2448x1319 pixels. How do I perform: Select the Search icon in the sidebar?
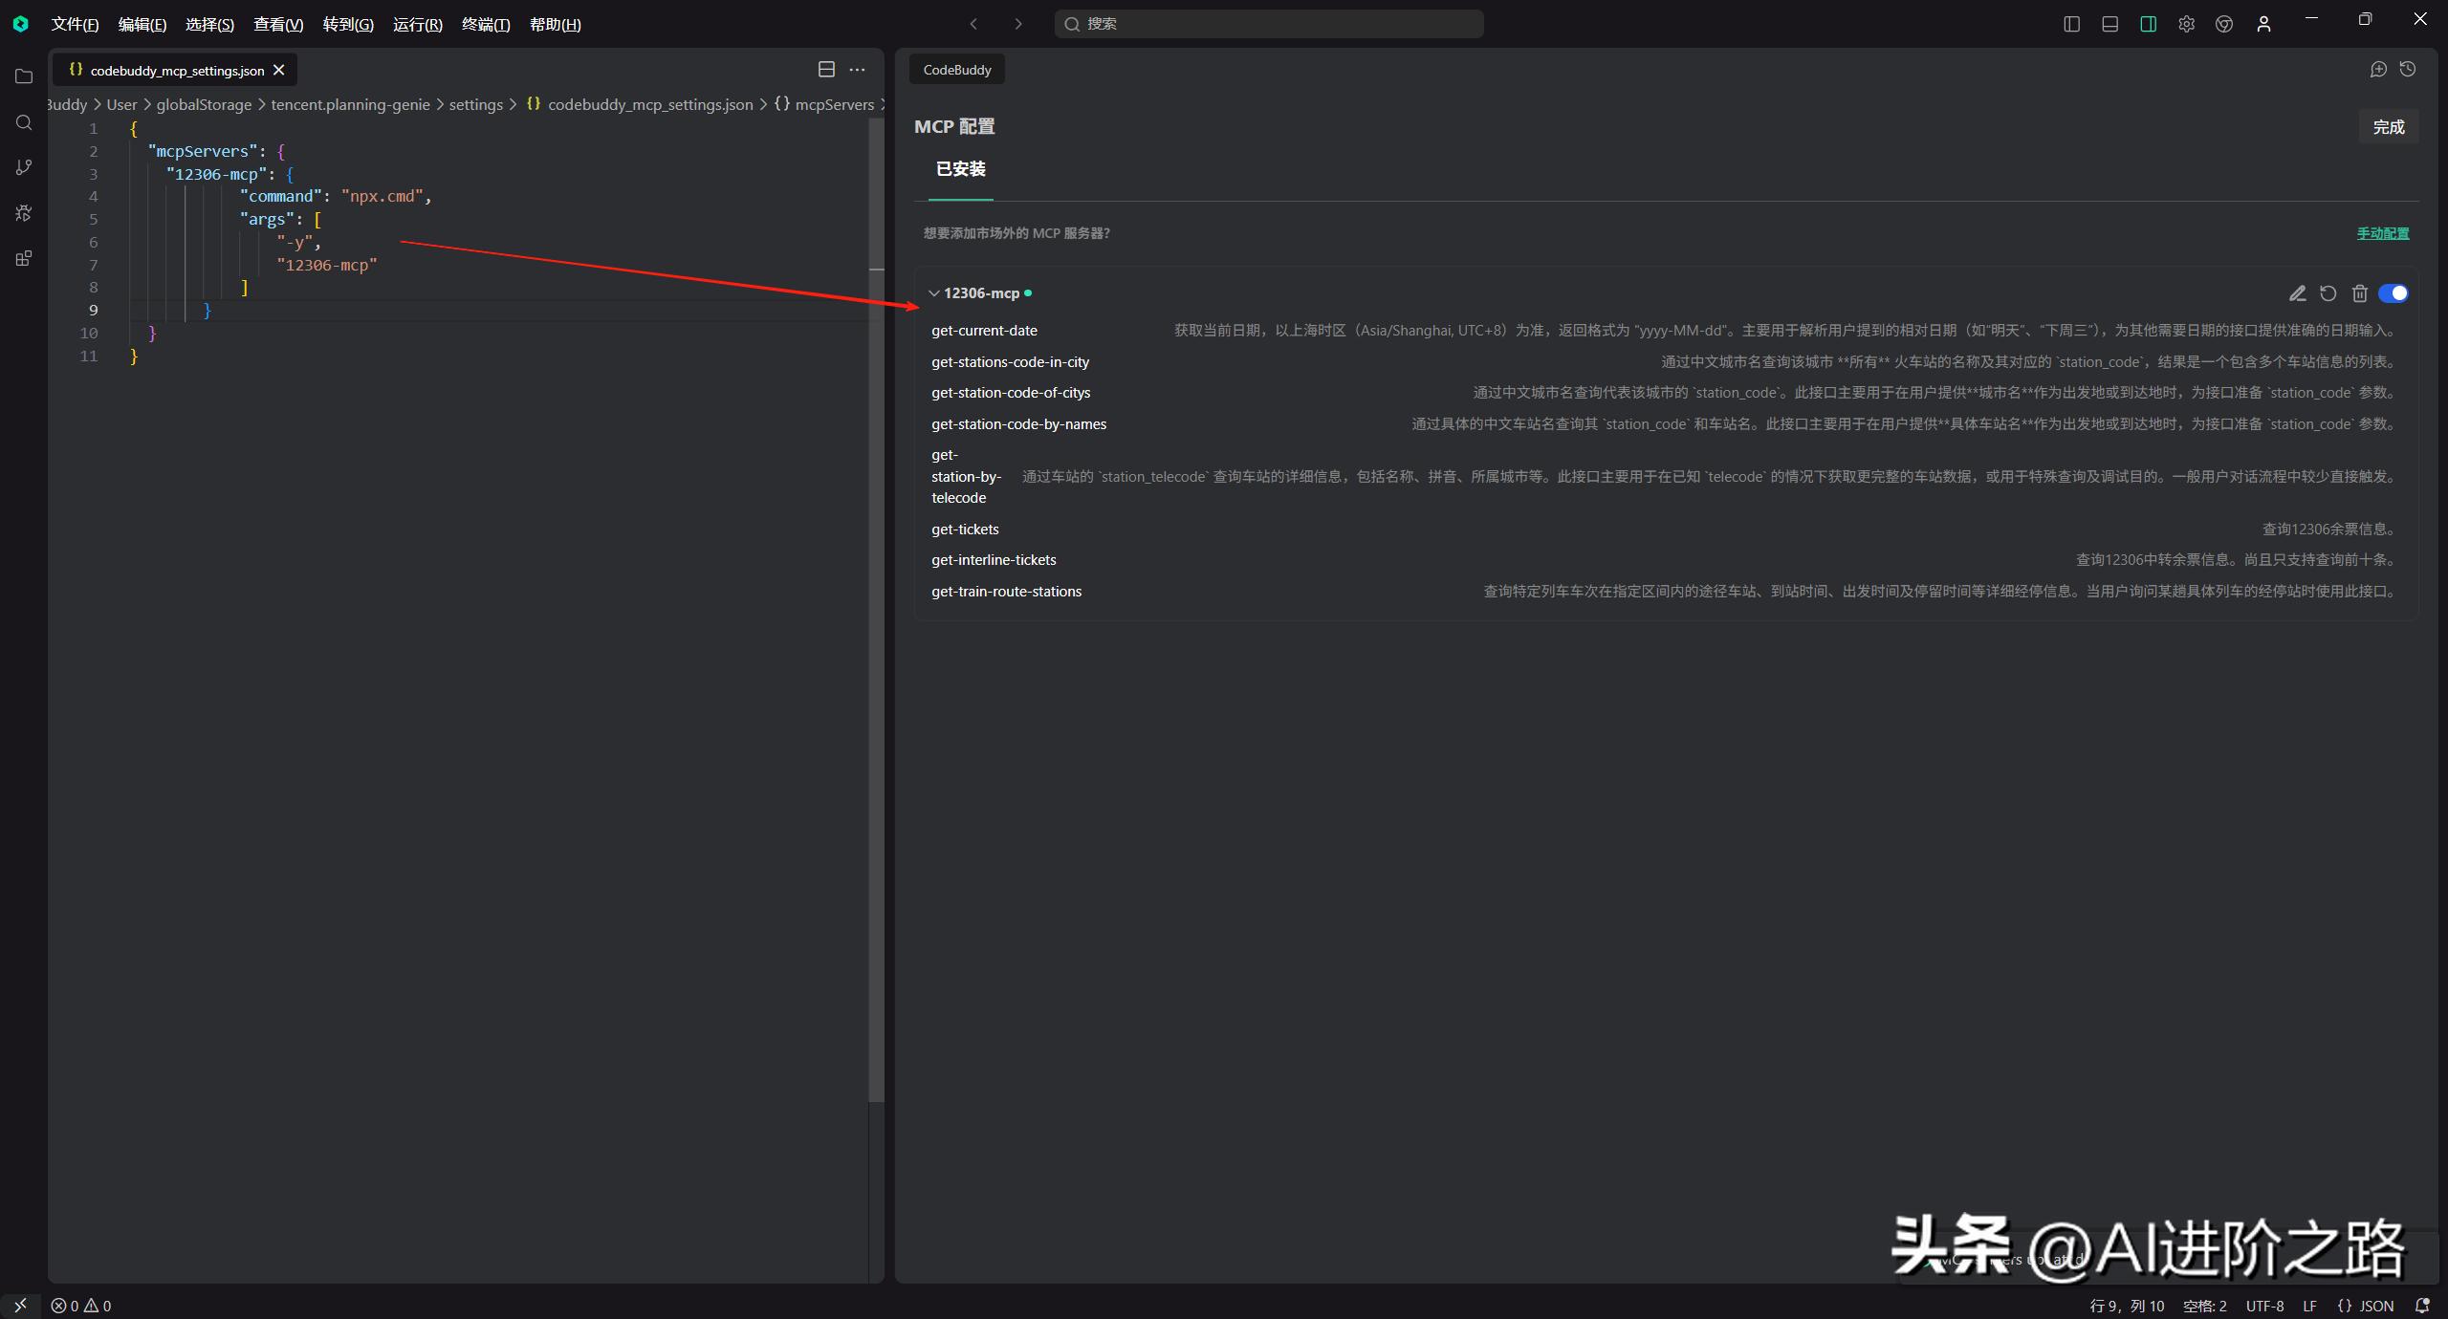click(24, 122)
